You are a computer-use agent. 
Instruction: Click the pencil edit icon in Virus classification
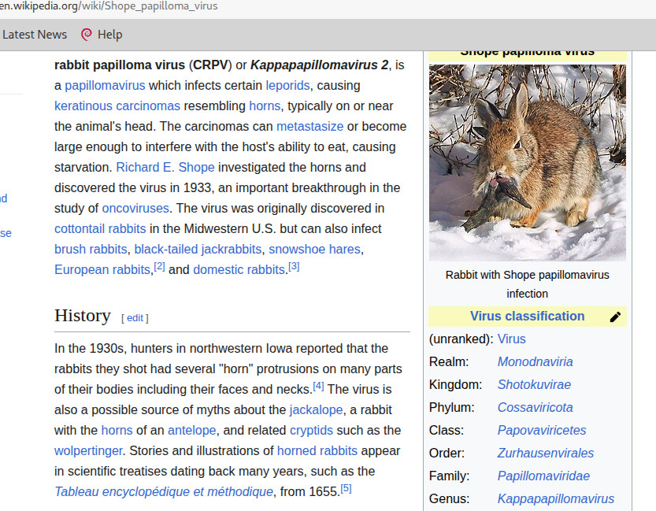click(615, 317)
